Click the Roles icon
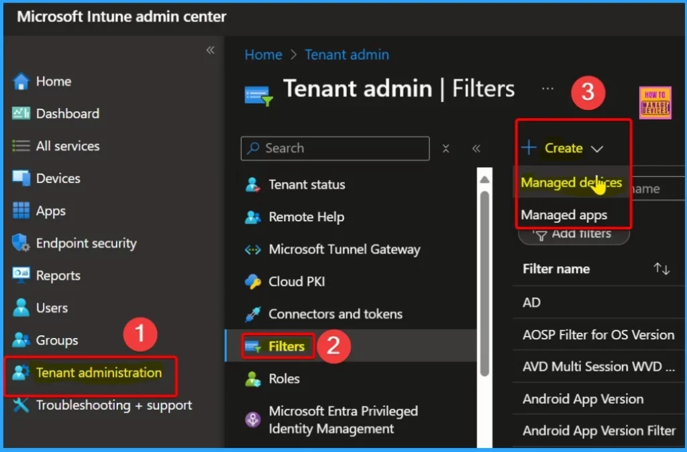Image resolution: width=687 pixels, height=452 pixels. pos(253,379)
